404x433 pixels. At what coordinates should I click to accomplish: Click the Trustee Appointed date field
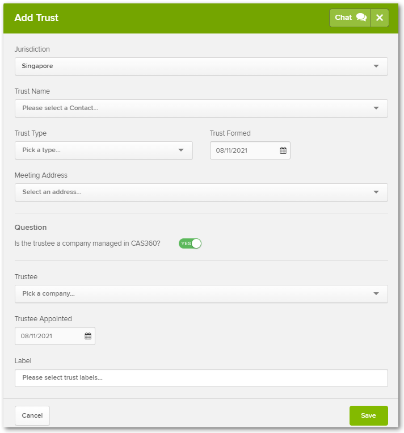(x=55, y=336)
